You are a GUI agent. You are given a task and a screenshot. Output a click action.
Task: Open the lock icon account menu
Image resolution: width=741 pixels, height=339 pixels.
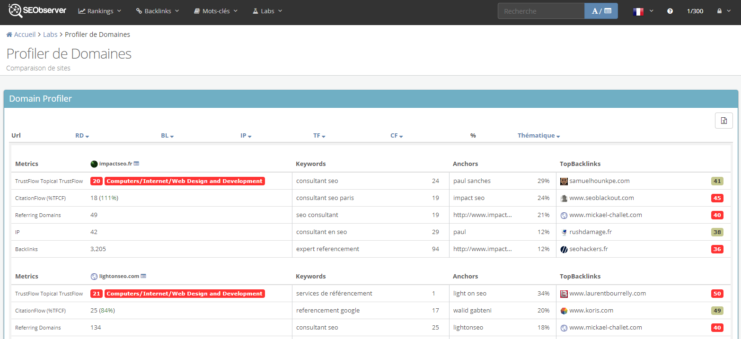tap(722, 11)
